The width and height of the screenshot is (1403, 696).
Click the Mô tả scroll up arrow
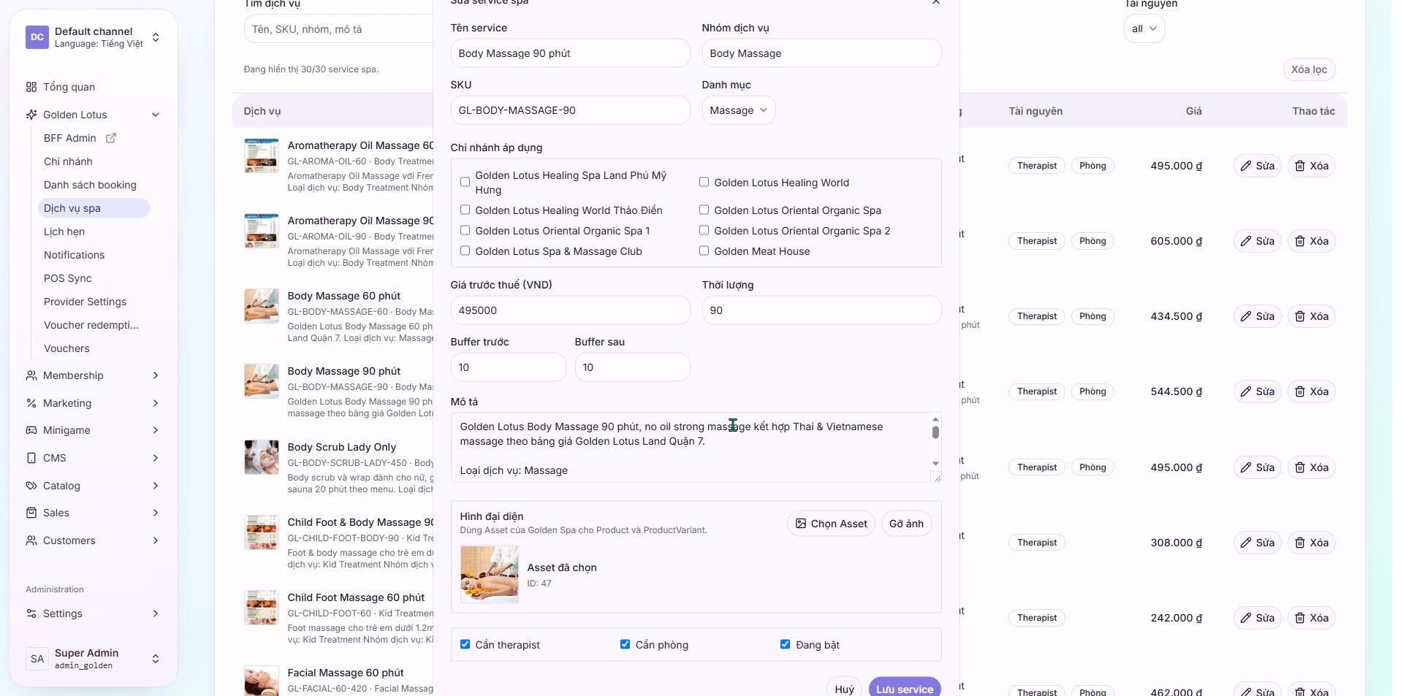tap(935, 419)
